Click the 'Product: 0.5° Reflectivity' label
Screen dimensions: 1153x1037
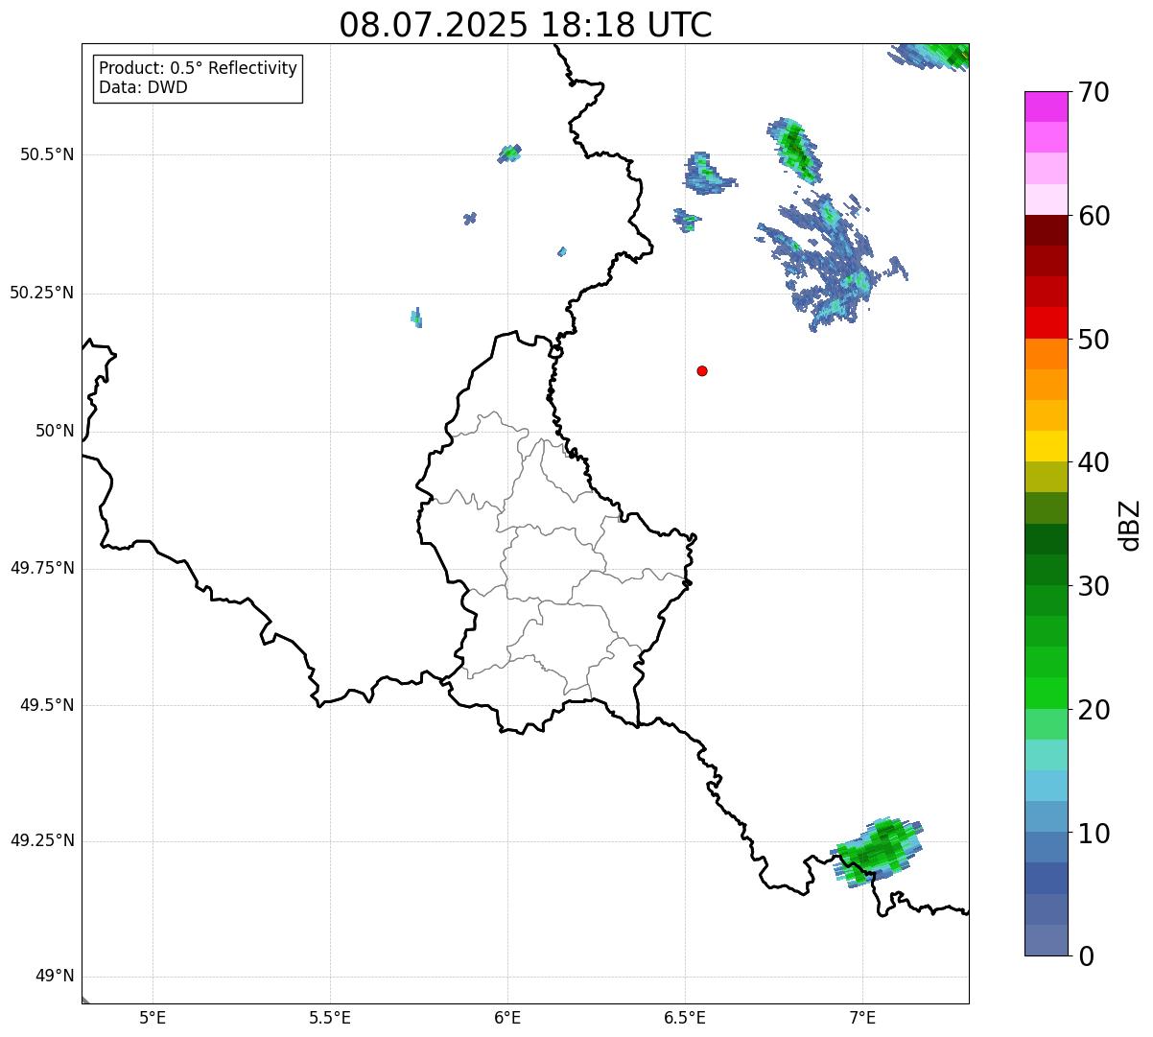point(198,68)
